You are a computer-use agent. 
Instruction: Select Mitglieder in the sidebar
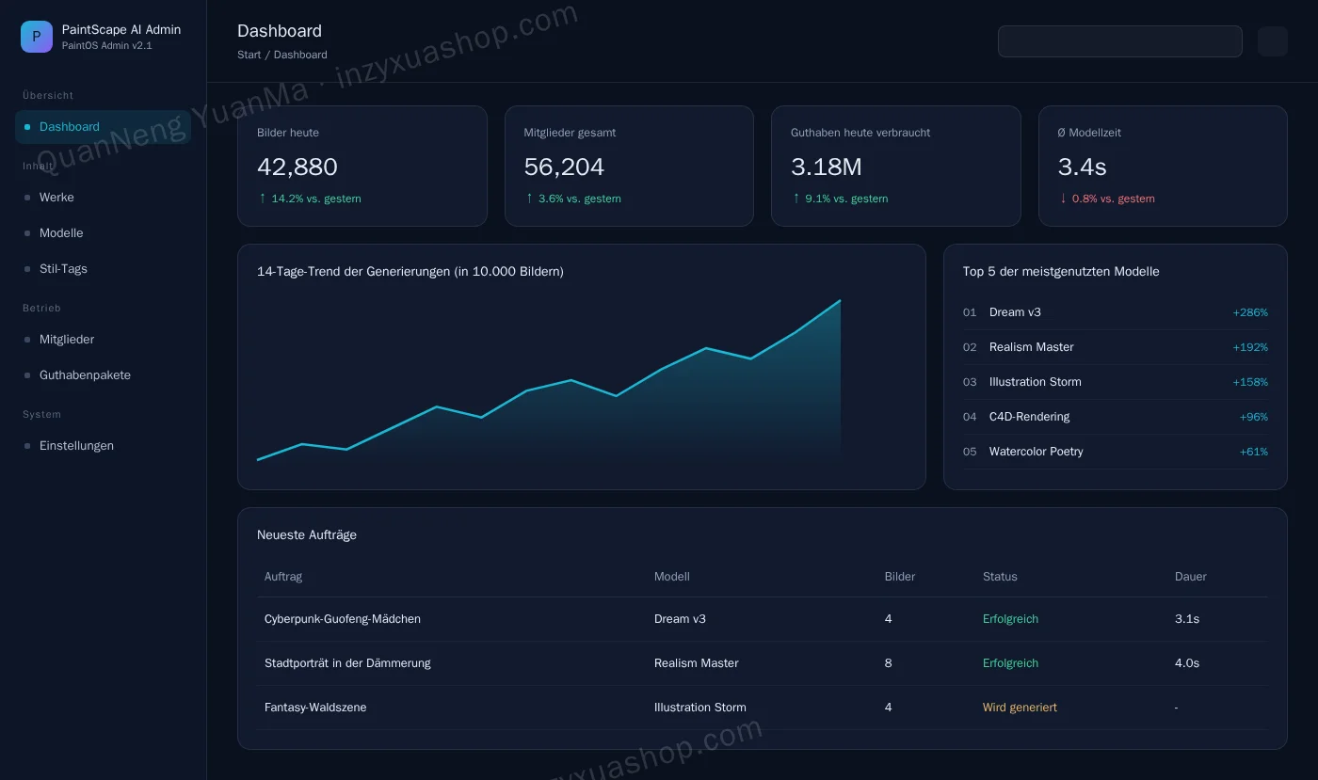point(103,340)
